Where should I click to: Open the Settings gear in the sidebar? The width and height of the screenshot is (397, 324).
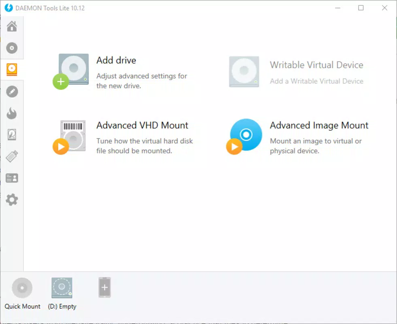(12, 200)
